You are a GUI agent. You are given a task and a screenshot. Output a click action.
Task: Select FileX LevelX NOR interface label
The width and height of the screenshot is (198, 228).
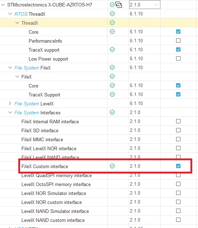[49, 148]
